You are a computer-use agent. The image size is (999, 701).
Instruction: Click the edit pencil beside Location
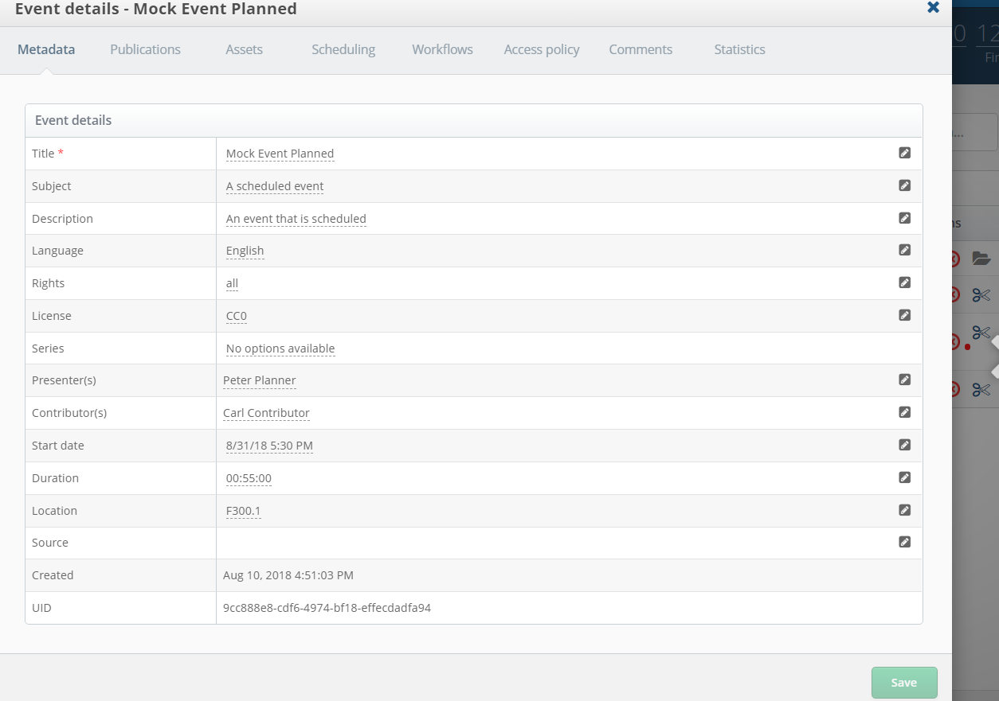pyautogui.click(x=905, y=510)
